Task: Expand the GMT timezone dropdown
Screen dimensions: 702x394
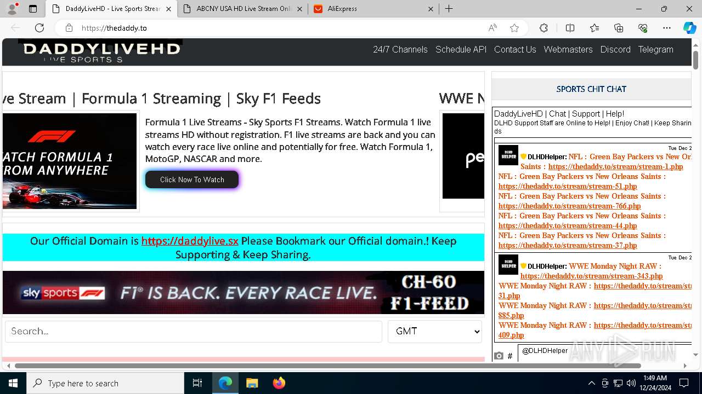Action: click(x=435, y=331)
